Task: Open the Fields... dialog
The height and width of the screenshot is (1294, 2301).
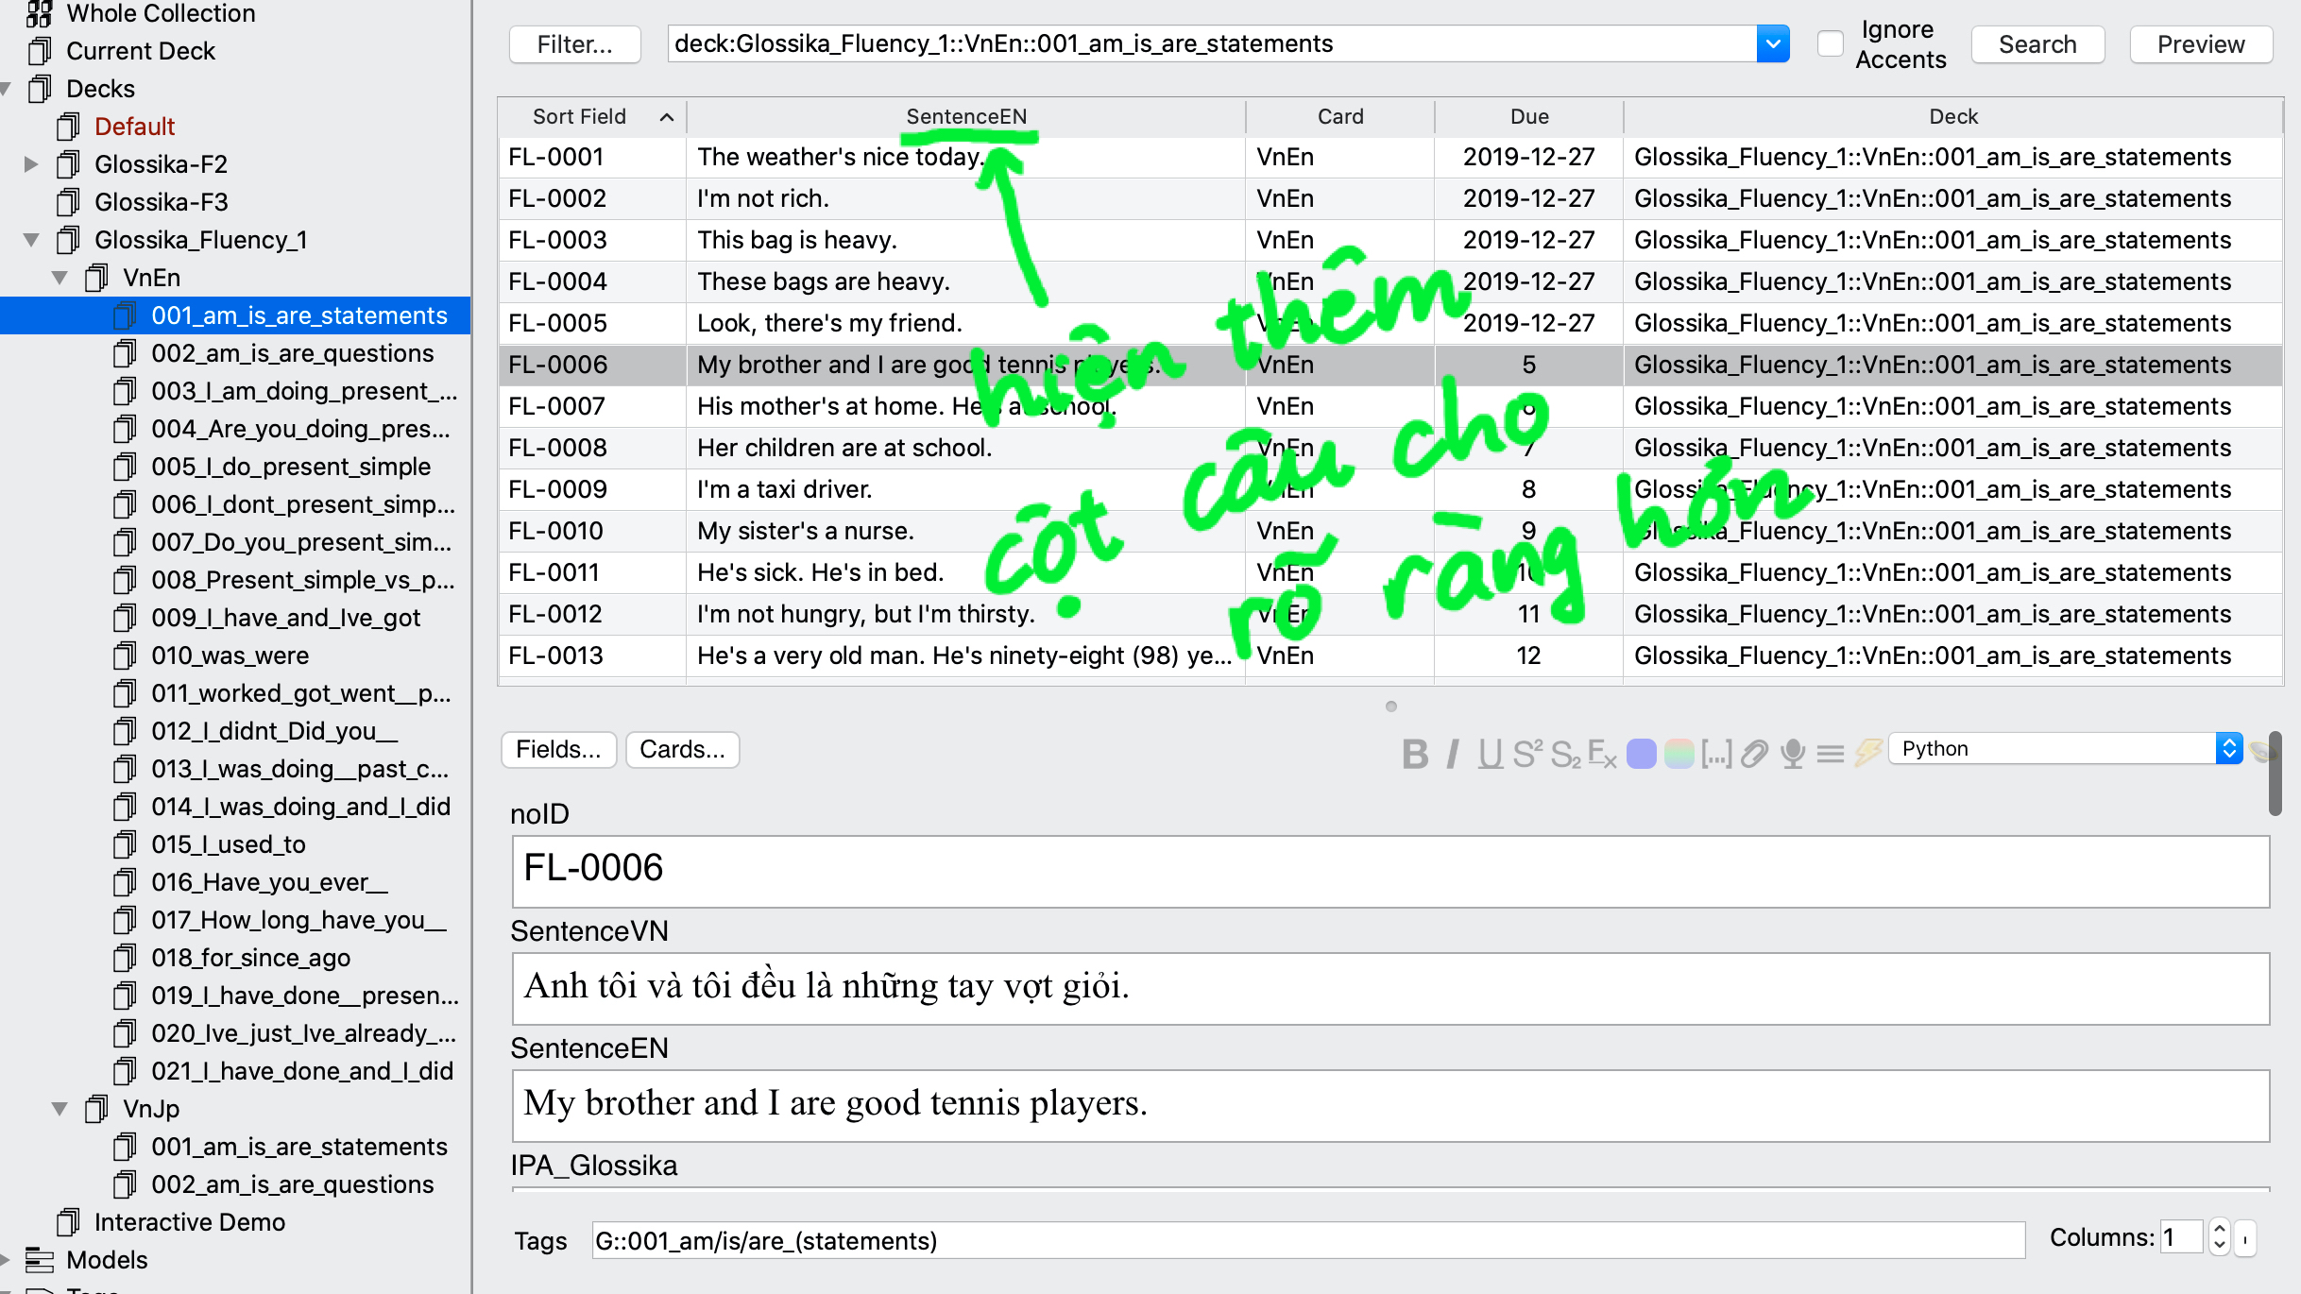Action: point(558,749)
